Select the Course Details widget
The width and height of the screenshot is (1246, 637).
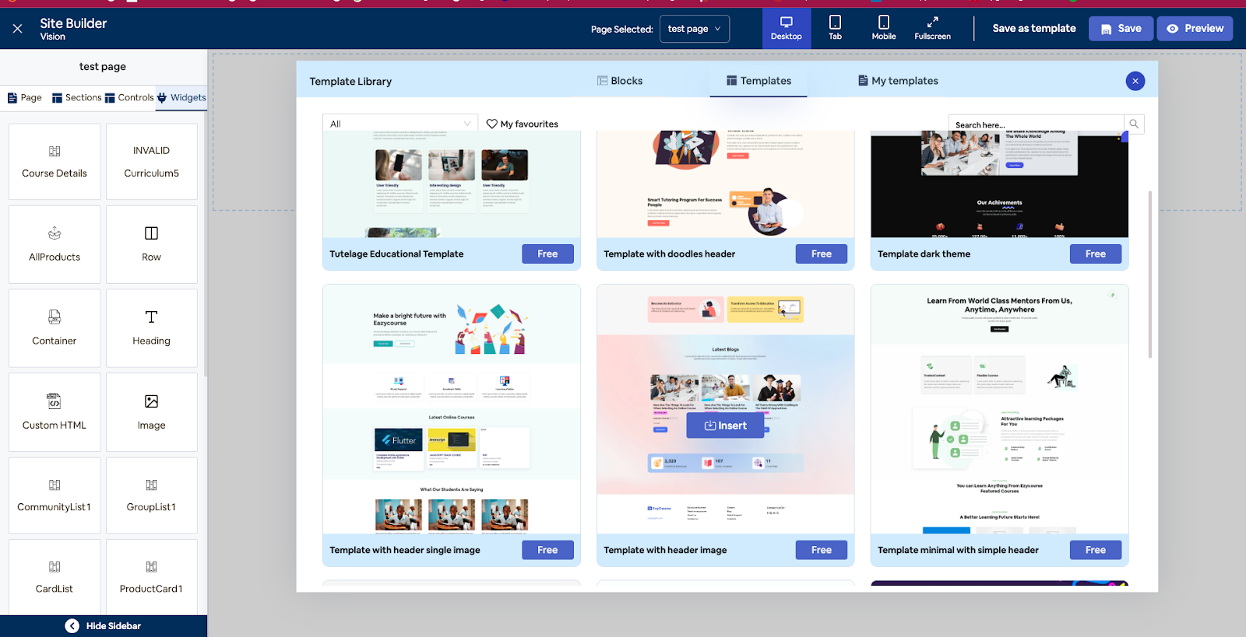(55, 162)
